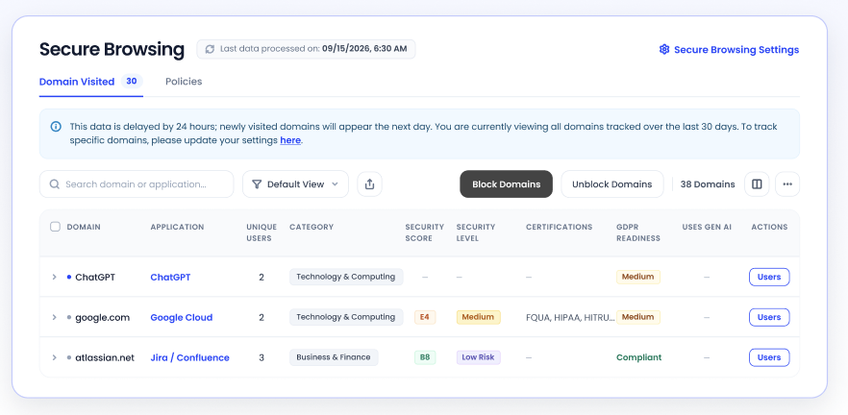Tick the select-all checkbox in table header
Image resolution: width=848 pixels, height=415 pixels.
point(55,227)
